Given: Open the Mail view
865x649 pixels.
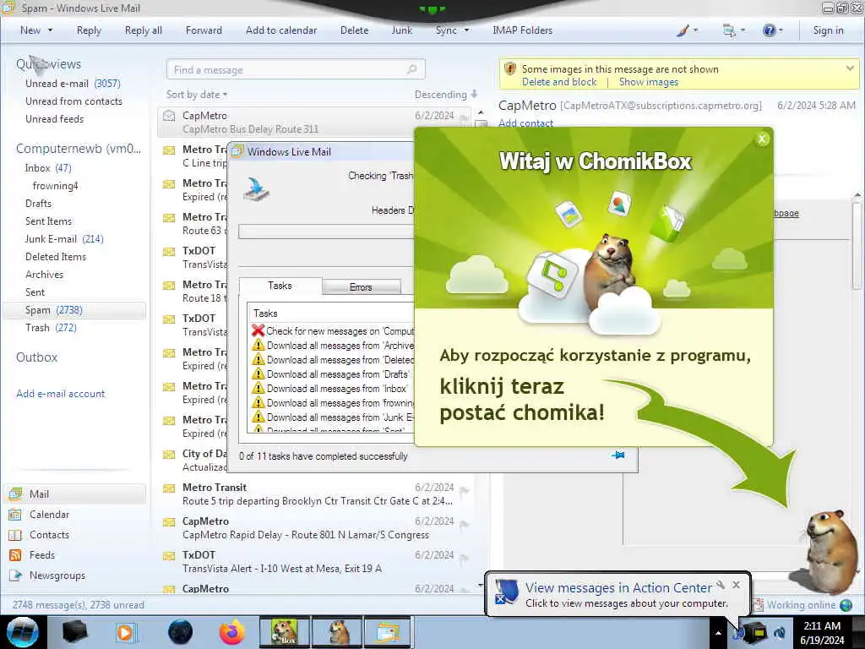Looking at the screenshot, I should (75, 494).
